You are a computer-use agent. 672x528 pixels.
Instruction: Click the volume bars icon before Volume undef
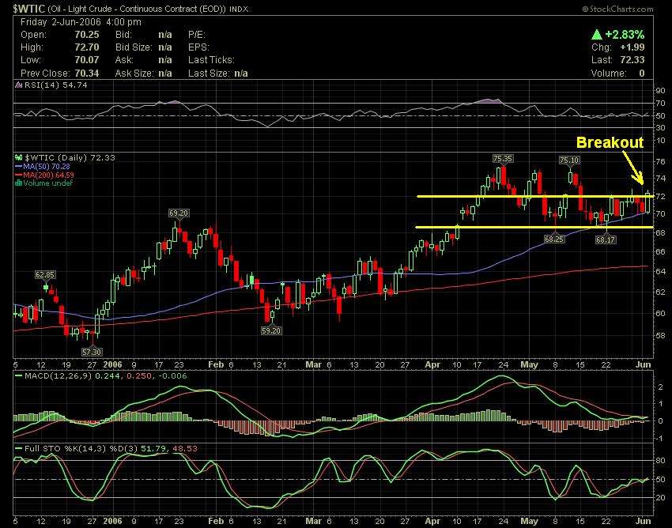[x=18, y=183]
